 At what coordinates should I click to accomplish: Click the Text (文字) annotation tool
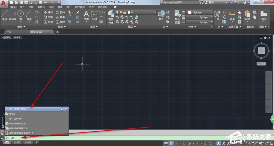pos(86,15)
